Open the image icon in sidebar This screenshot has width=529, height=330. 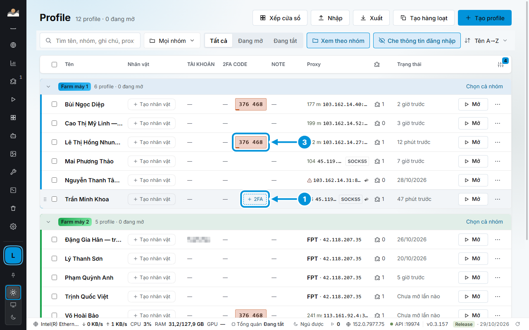coord(13,154)
